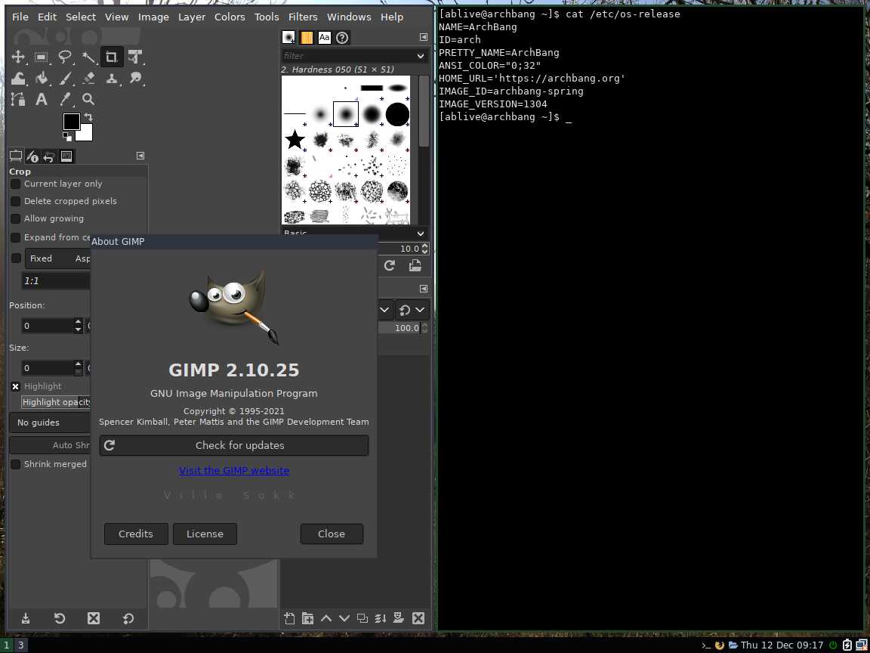Viewport: 870px width, 653px height.
Task: Select the black star brush thumbnail
Action: [x=295, y=139]
